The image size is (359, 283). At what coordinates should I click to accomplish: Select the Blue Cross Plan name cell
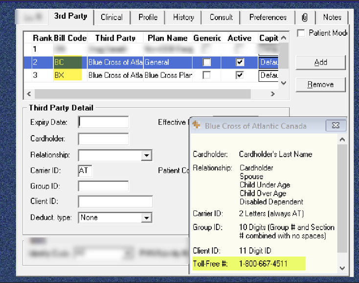pos(168,75)
